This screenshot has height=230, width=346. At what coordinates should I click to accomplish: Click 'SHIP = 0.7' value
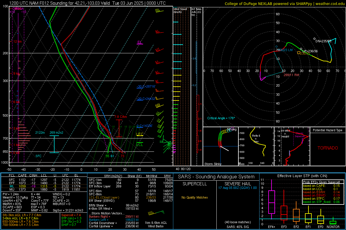click(x=69, y=225)
